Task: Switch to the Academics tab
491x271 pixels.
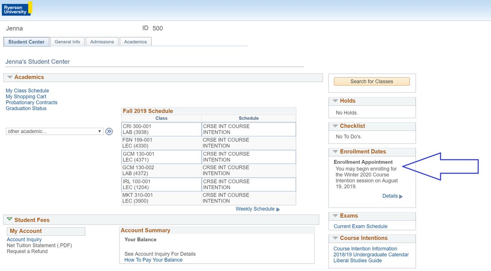Action: (135, 42)
